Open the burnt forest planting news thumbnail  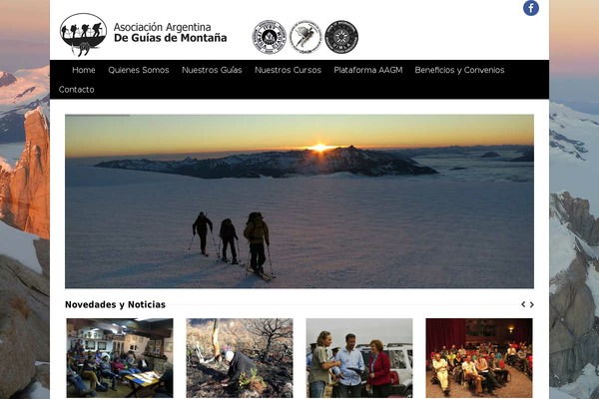coord(240,358)
